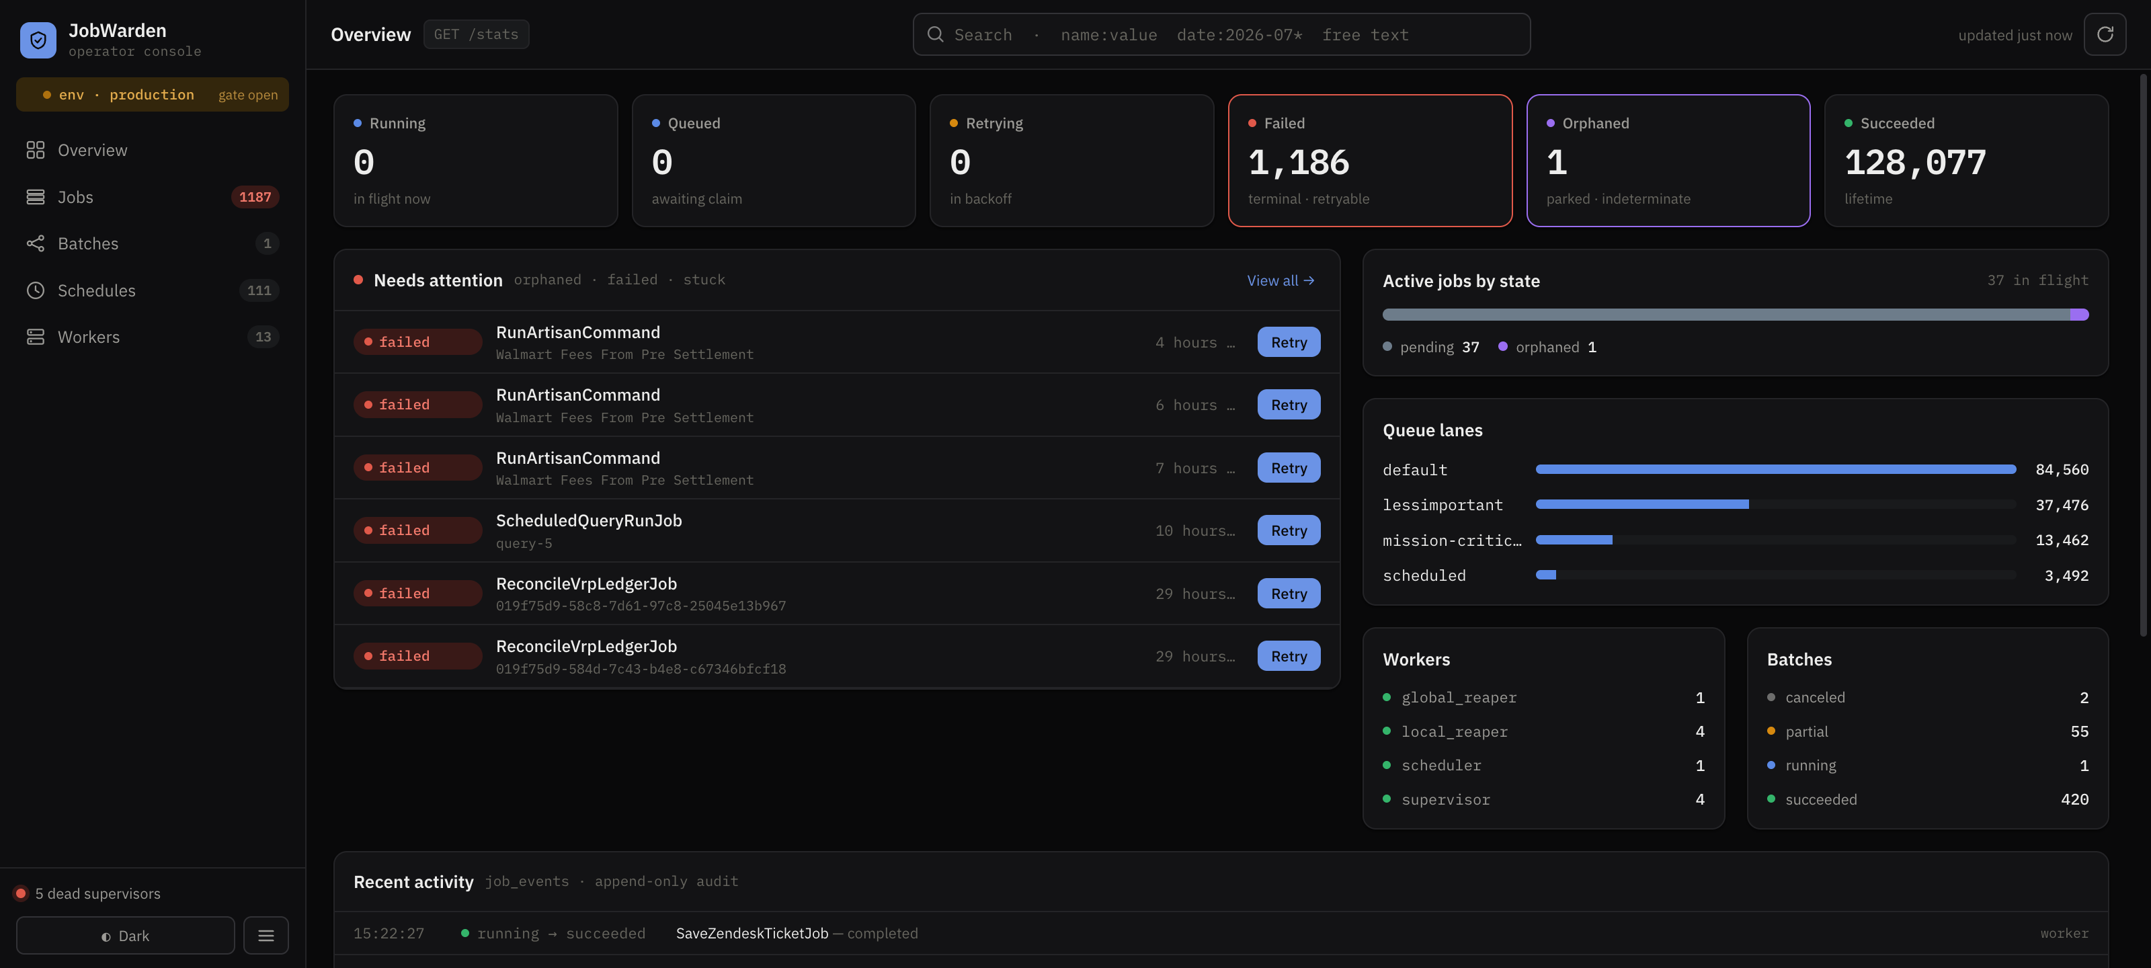Click the partial batches row
Viewport: 2151px width, 968px height.
pos(1927,731)
